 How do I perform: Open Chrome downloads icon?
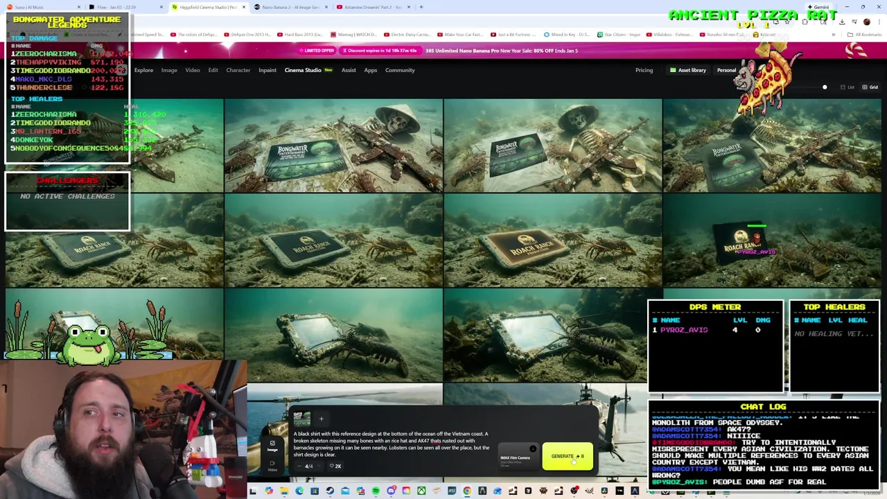pyautogui.click(x=843, y=21)
